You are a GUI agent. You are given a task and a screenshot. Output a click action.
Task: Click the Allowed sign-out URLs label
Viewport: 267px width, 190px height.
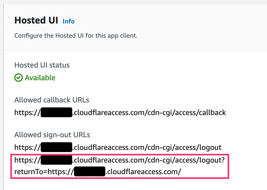[52, 135]
